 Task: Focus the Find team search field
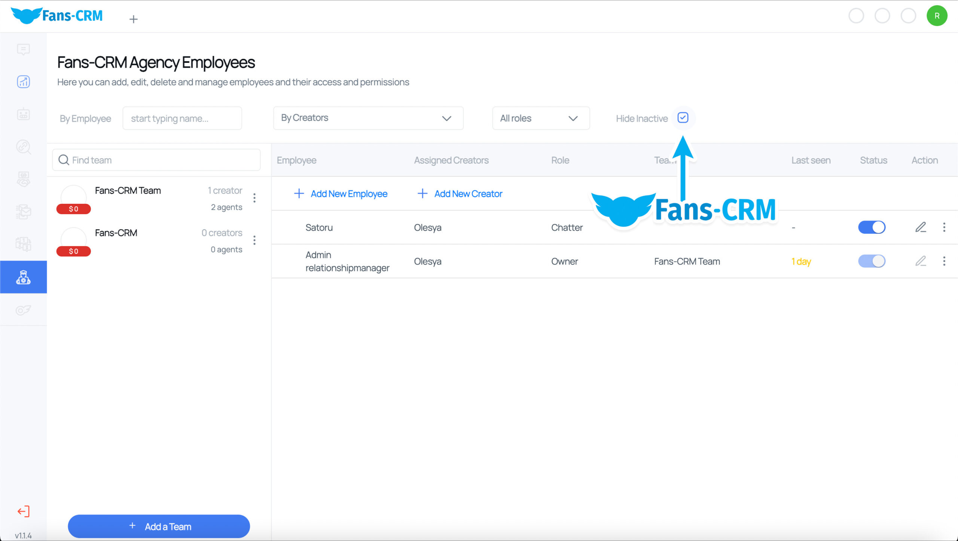156,160
